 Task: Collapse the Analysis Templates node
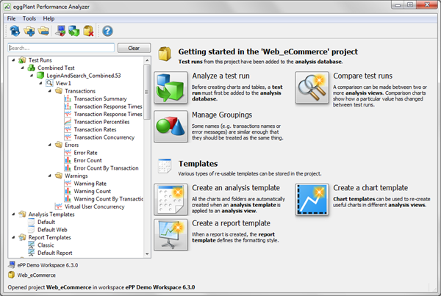[13, 214]
